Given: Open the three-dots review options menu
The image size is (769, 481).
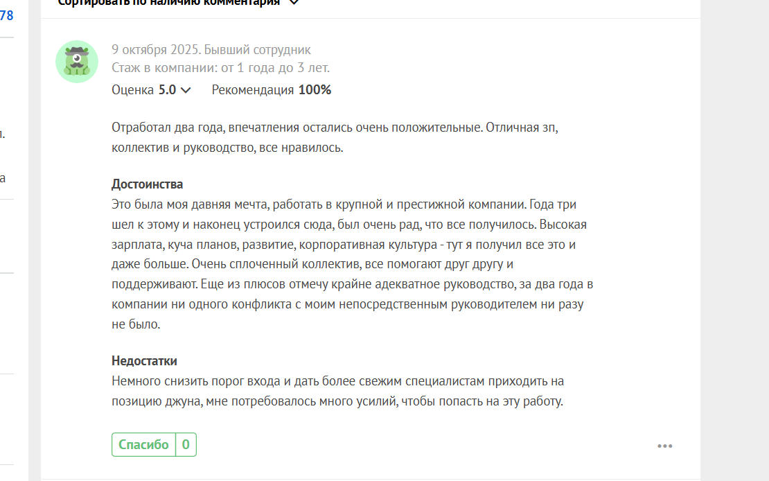Looking at the screenshot, I should point(664,446).
